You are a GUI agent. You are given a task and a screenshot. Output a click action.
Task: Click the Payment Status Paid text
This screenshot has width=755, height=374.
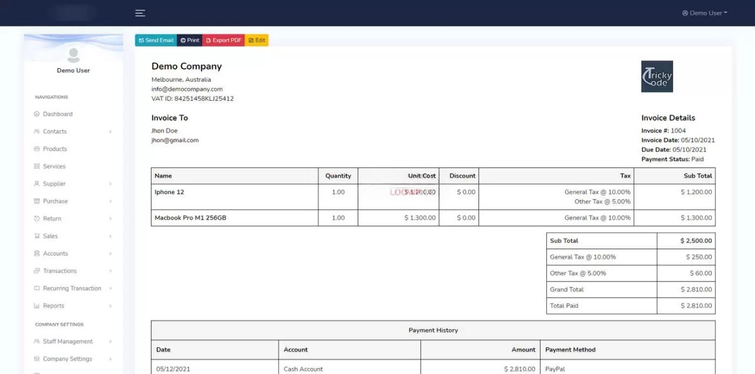point(672,159)
